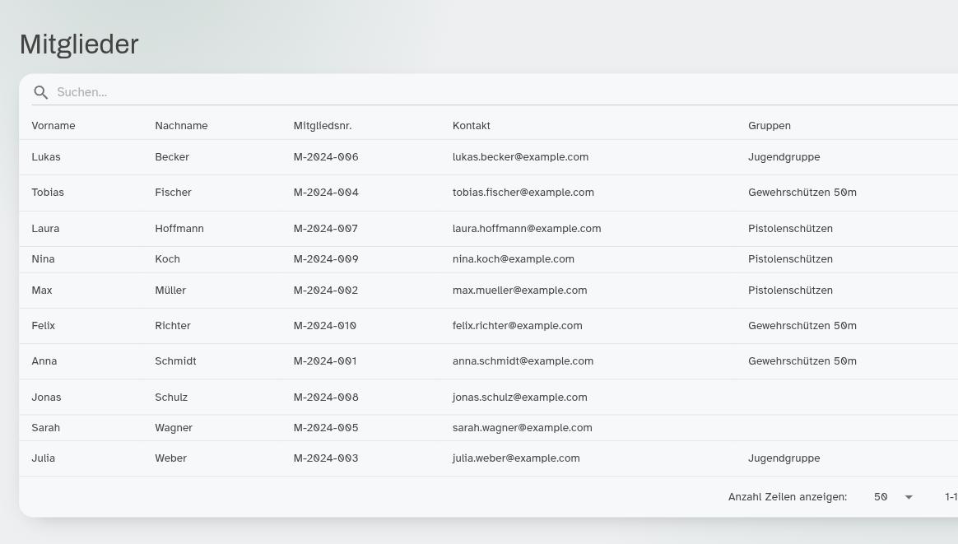Screen dimensions: 958x544
Task: Open the rows-per-page dropdown showing 50
Action: tap(893, 497)
